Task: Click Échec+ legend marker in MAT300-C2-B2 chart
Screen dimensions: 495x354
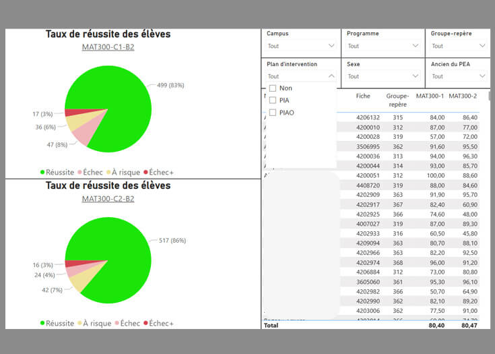Action: tap(145, 324)
